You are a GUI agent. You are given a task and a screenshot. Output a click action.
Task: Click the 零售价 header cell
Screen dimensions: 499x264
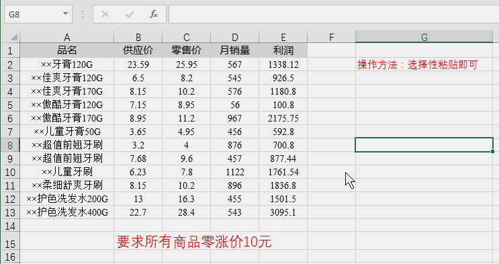click(187, 50)
